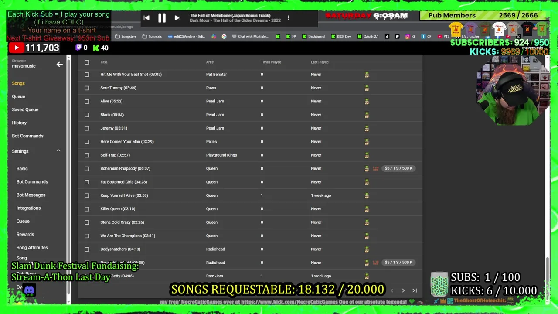Sort table by Artist column header

[210, 62]
